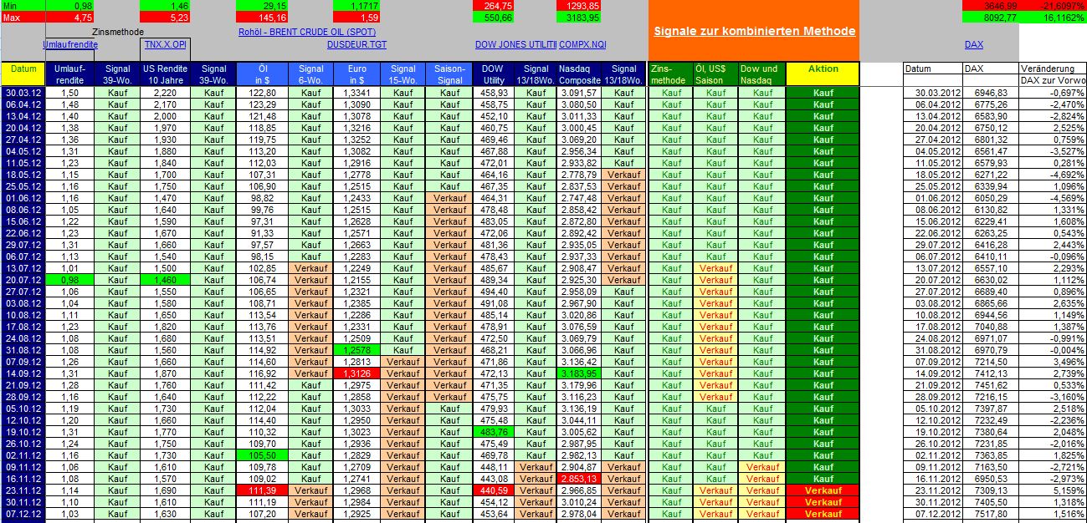The width and height of the screenshot is (1087, 523).
Task: Select the red percentage -21,6097%
Action: pyautogui.click(x=1052, y=6)
